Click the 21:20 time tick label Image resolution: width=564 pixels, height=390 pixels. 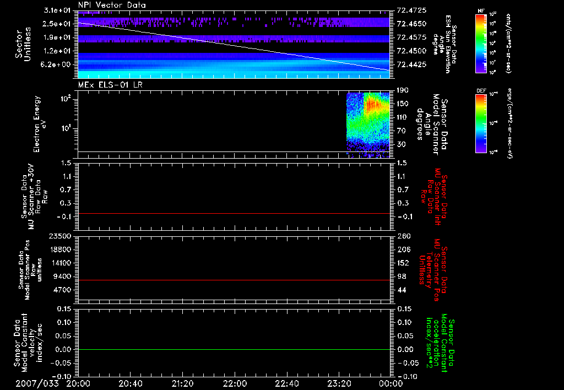182,383
